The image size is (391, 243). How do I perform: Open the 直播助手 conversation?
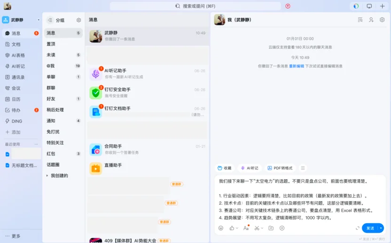click(147, 168)
